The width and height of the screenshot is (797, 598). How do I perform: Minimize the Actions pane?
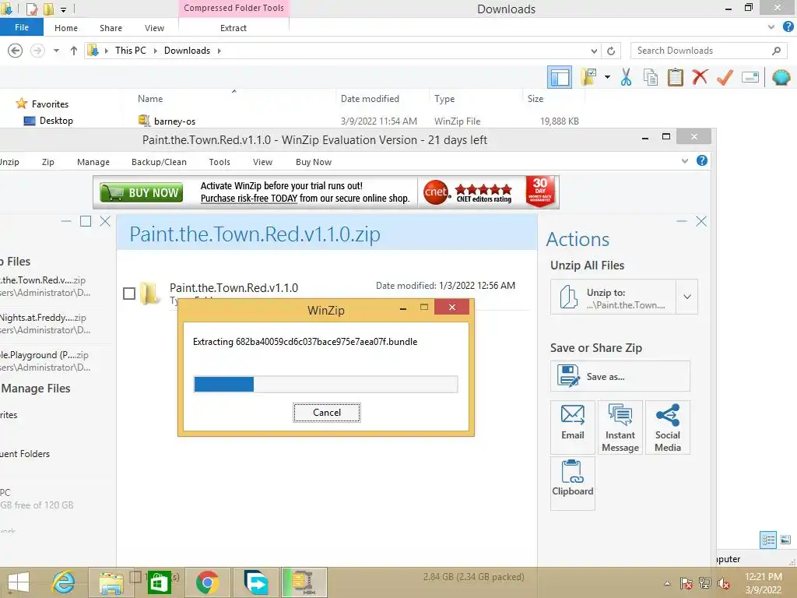pos(682,221)
